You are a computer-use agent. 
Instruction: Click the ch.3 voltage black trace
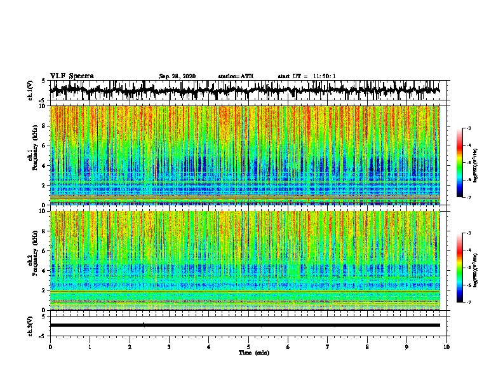click(245, 325)
